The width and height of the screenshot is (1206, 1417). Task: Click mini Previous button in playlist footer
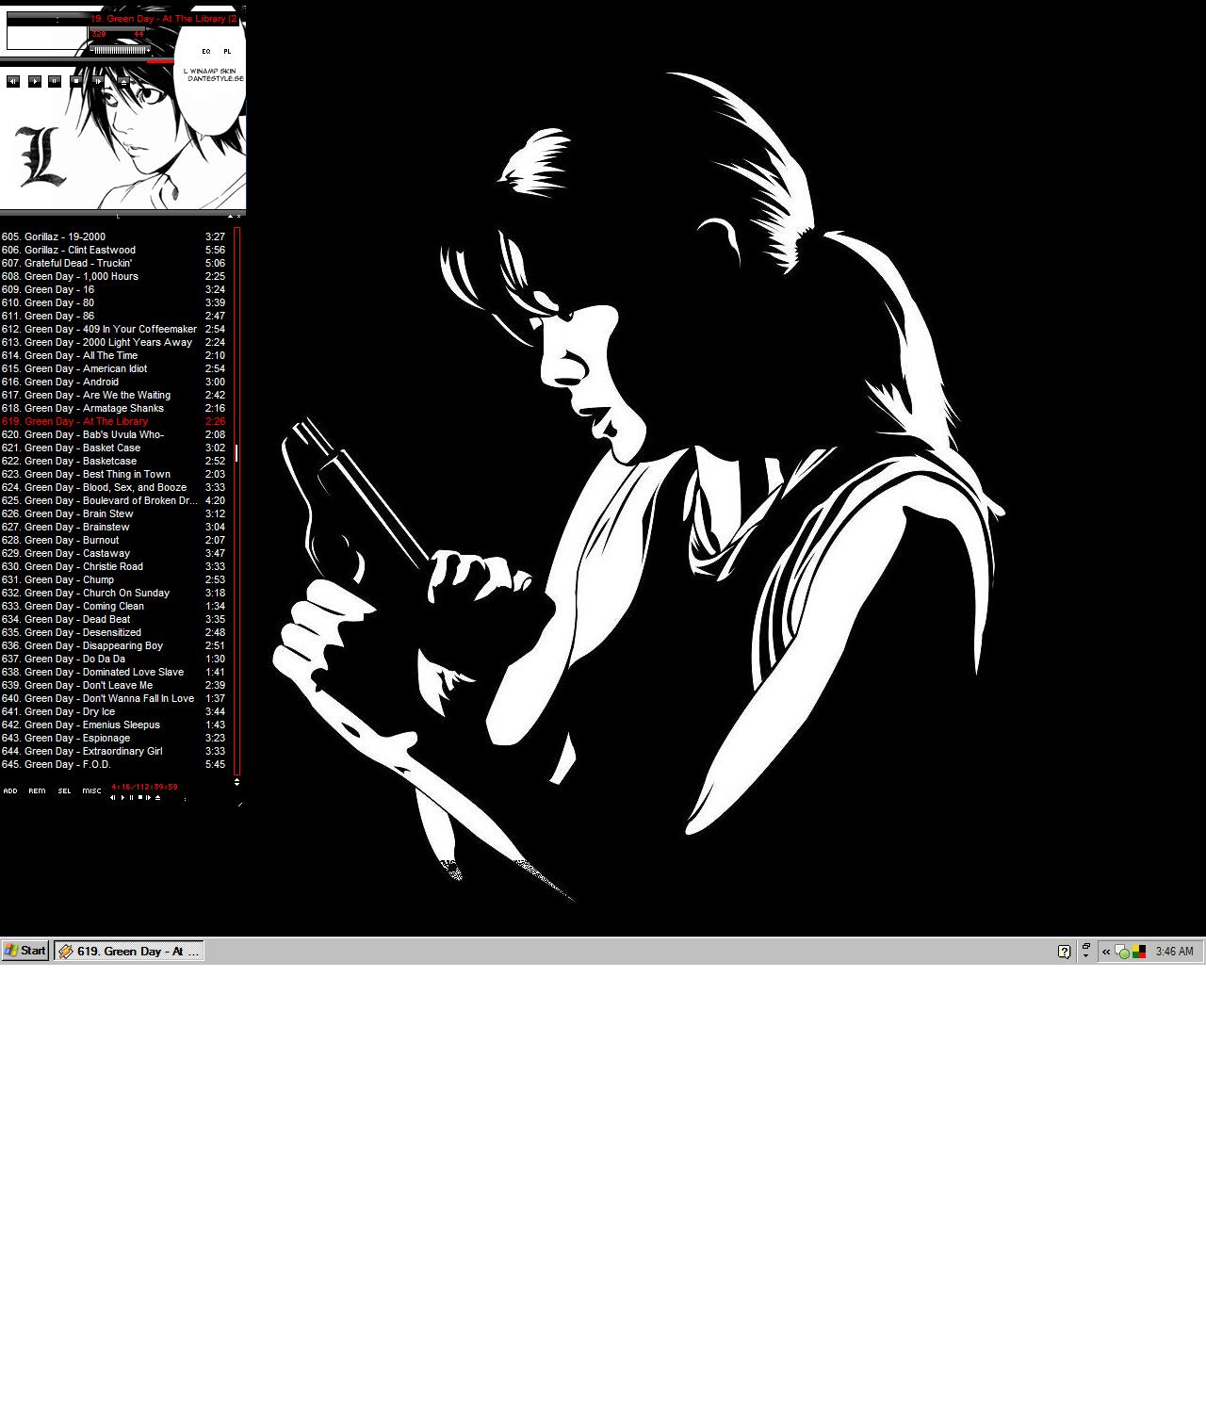(113, 798)
